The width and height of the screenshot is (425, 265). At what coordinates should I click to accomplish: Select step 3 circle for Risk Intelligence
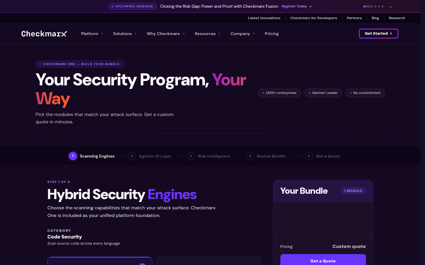coord(191,156)
